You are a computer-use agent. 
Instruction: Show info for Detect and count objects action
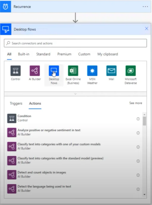pyautogui.click(x=138, y=175)
